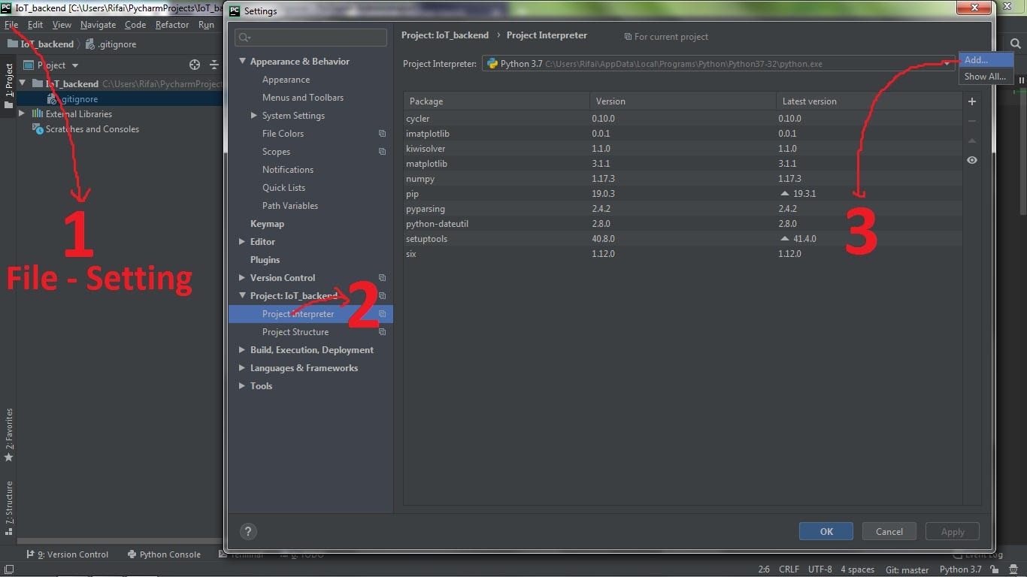Select the matplotlib package row

[x=683, y=164]
